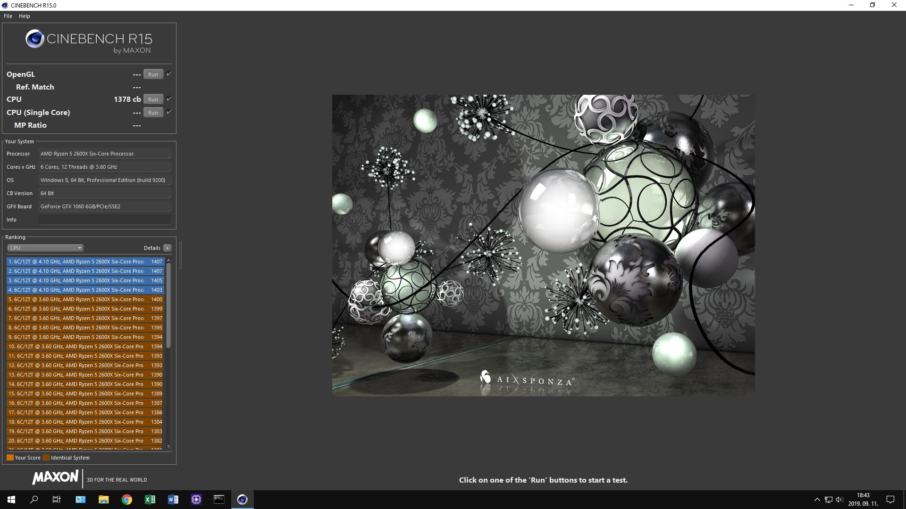
Task: Open Excel from the taskbar
Action: pyautogui.click(x=150, y=500)
